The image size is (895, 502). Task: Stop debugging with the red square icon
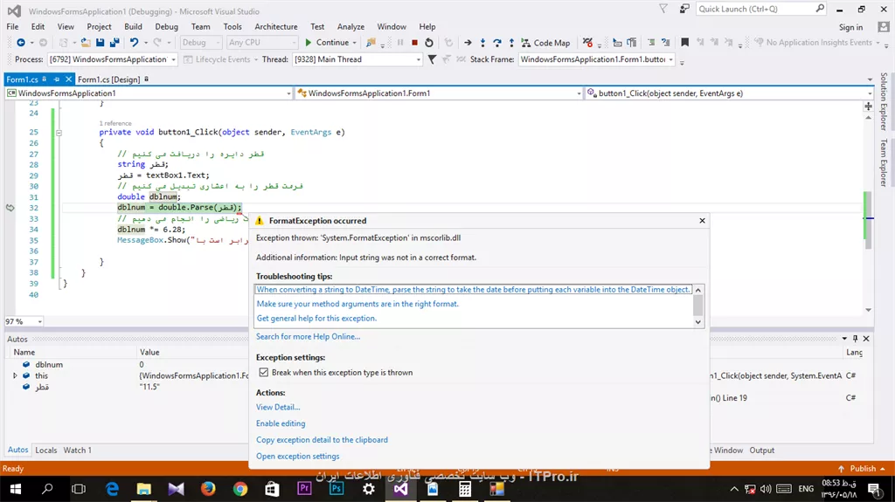[x=415, y=43]
